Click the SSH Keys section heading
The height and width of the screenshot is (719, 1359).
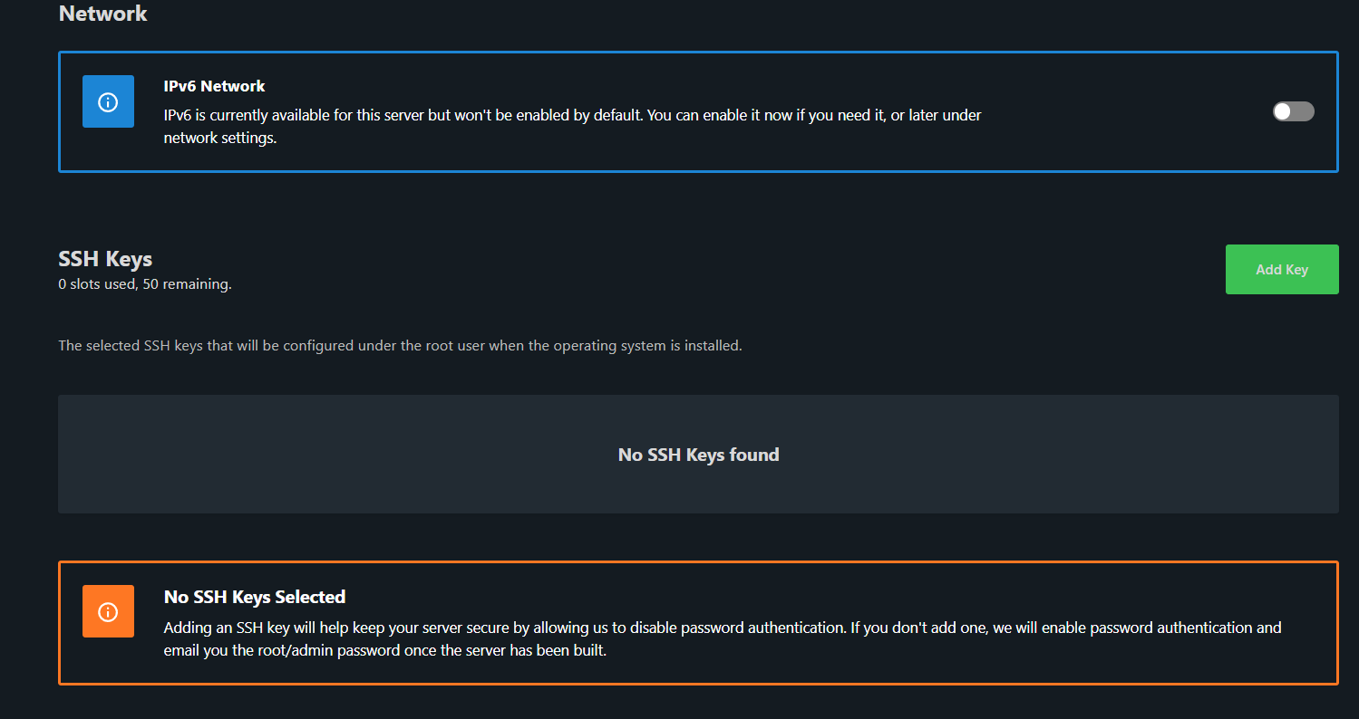[x=105, y=259]
